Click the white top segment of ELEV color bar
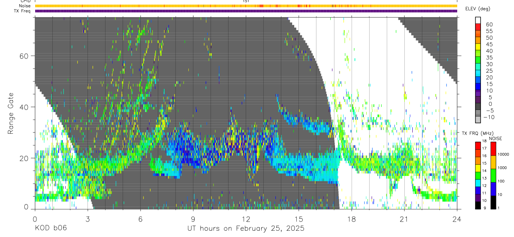Image resolution: width=514 pixels, height=237 pixels. [x=479, y=20]
